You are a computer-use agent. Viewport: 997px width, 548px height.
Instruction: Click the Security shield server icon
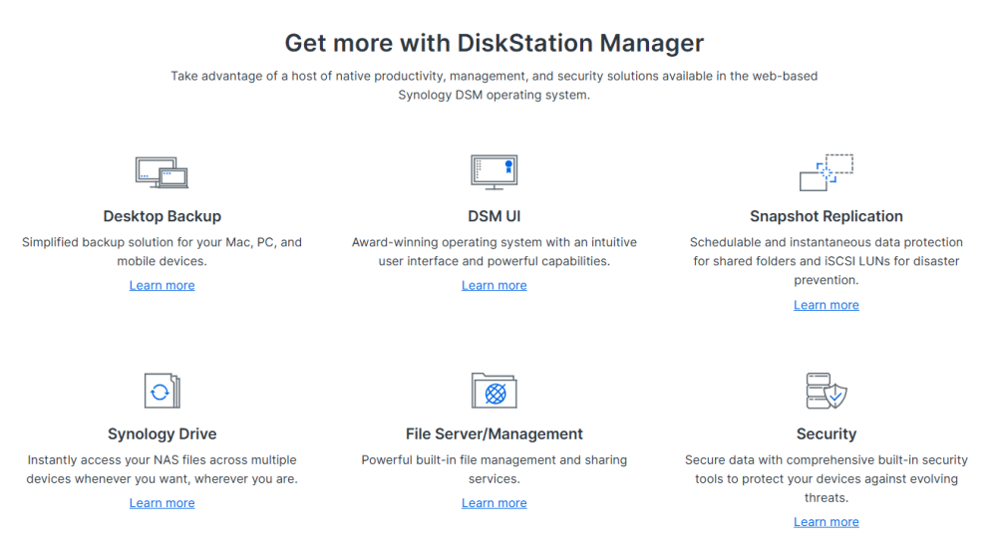pyautogui.click(x=826, y=391)
